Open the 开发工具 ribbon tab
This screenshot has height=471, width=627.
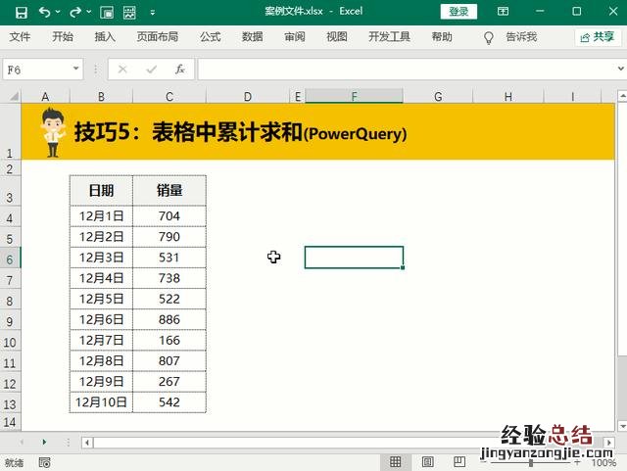389,37
